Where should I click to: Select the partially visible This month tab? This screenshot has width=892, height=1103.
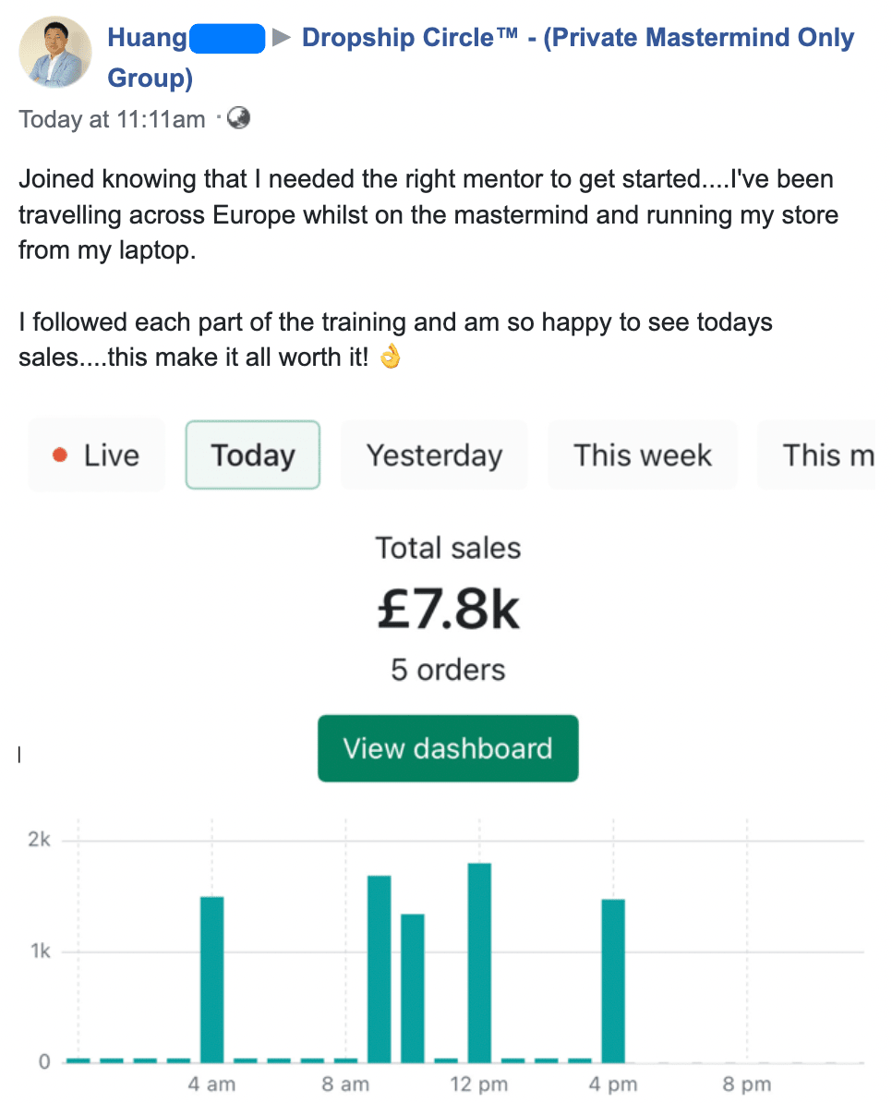[x=822, y=455]
